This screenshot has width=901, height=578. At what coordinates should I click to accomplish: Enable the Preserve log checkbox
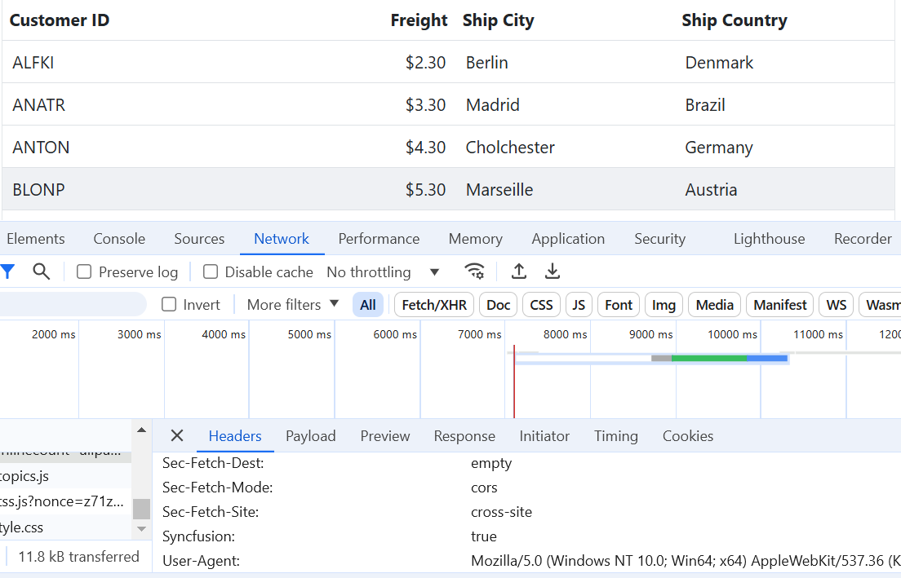pos(84,272)
